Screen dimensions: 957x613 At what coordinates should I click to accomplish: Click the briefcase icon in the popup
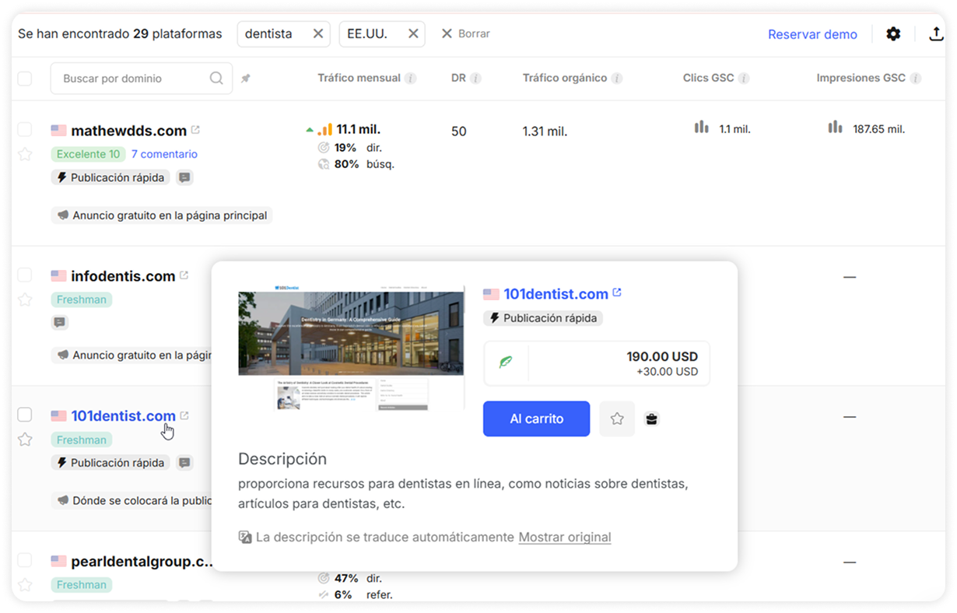pos(652,419)
